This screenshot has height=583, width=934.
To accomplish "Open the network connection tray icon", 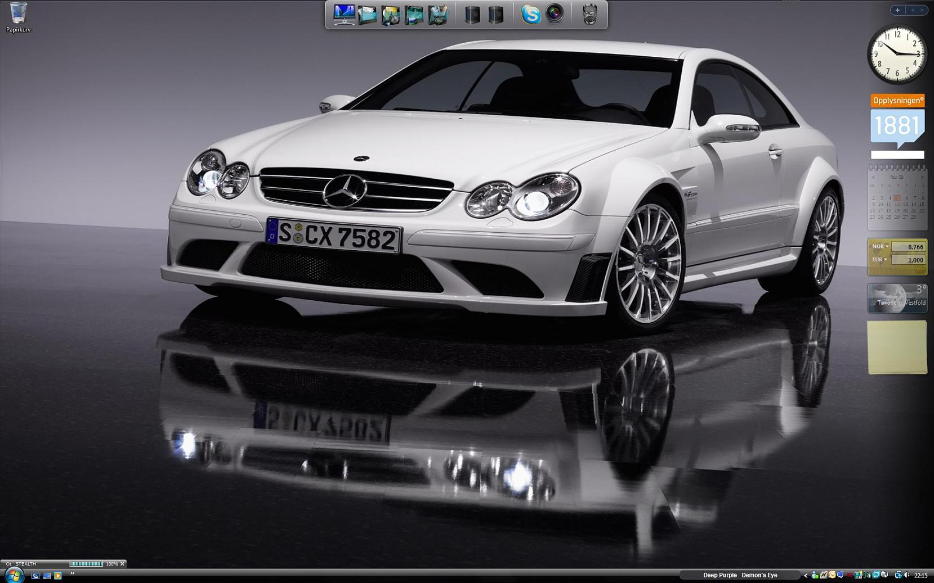I will (x=898, y=576).
